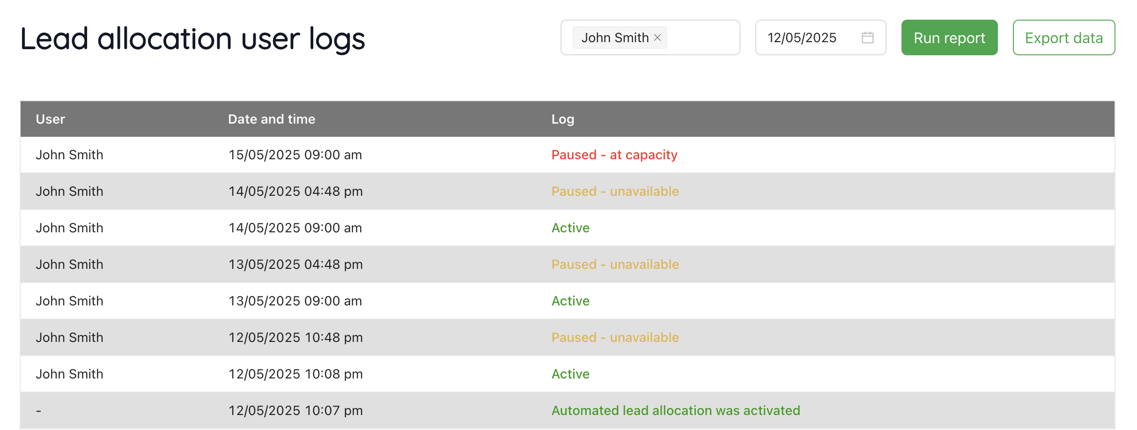Sort by Date and time column header

coord(272,119)
